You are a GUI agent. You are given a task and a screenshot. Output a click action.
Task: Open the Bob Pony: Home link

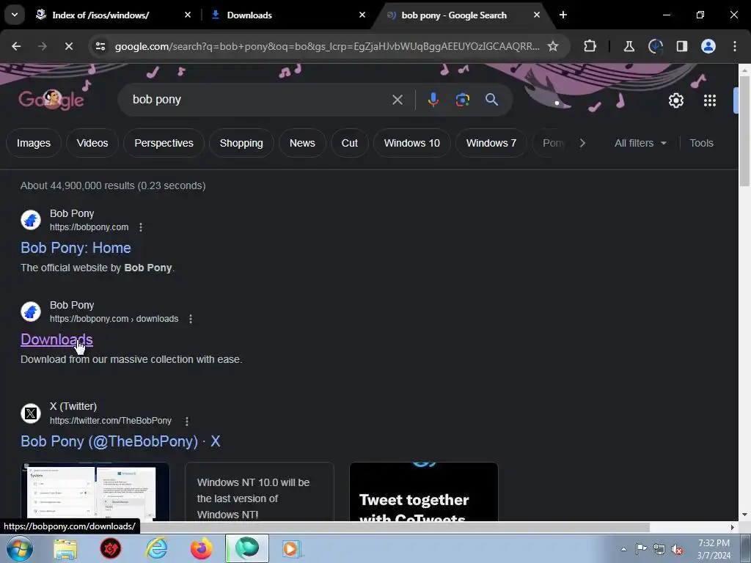(76, 248)
